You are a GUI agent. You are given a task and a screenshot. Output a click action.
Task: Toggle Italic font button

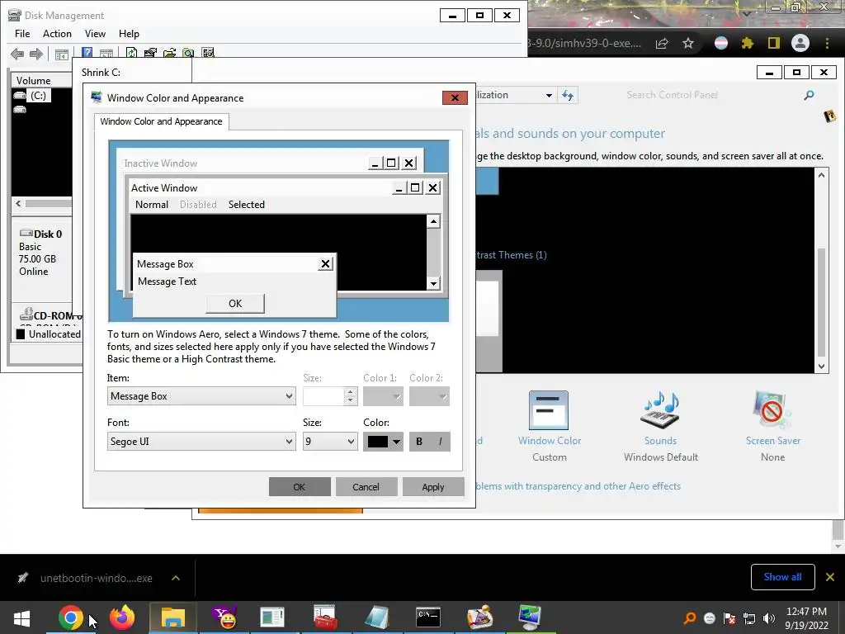441,442
